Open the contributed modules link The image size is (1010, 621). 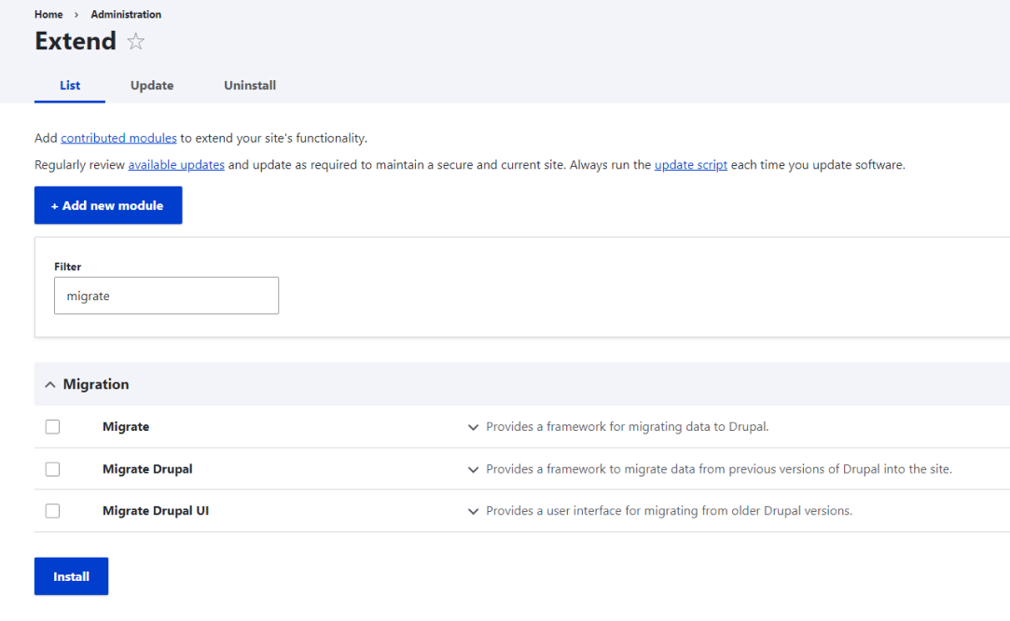tap(118, 138)
